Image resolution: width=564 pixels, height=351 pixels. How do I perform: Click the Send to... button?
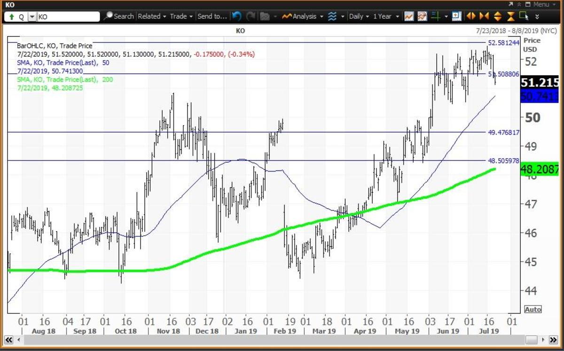coord(212,16)
